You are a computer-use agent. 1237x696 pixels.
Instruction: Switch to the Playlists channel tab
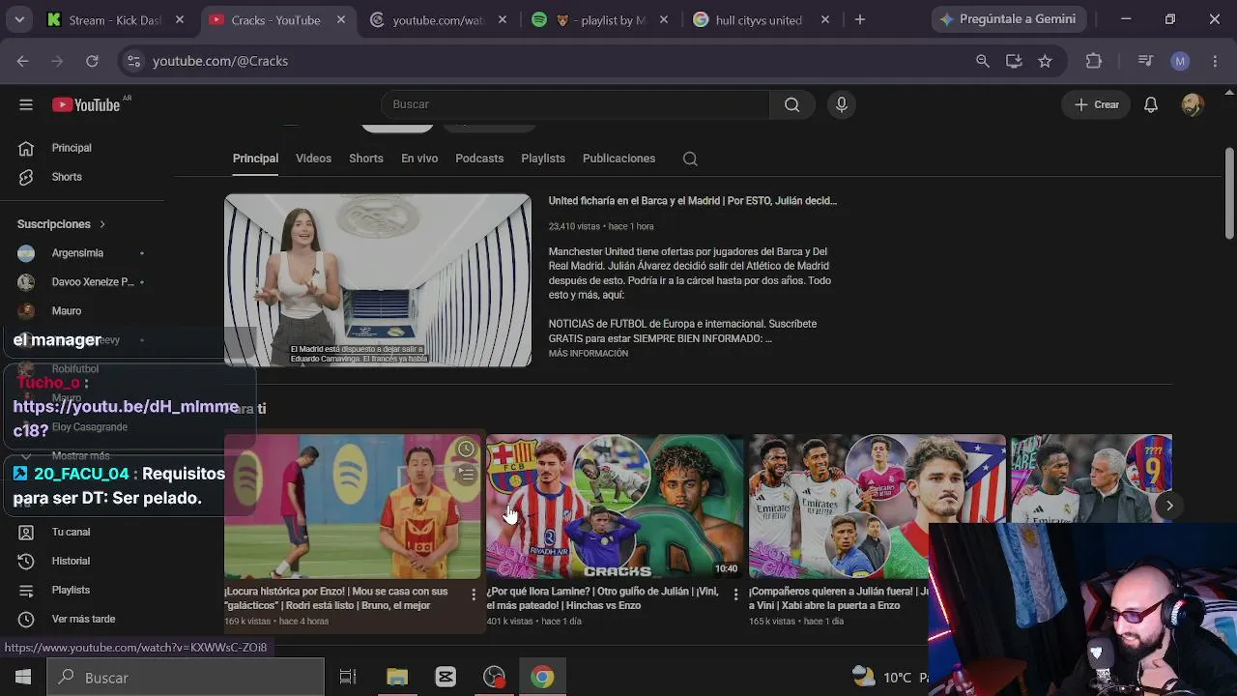543,159
